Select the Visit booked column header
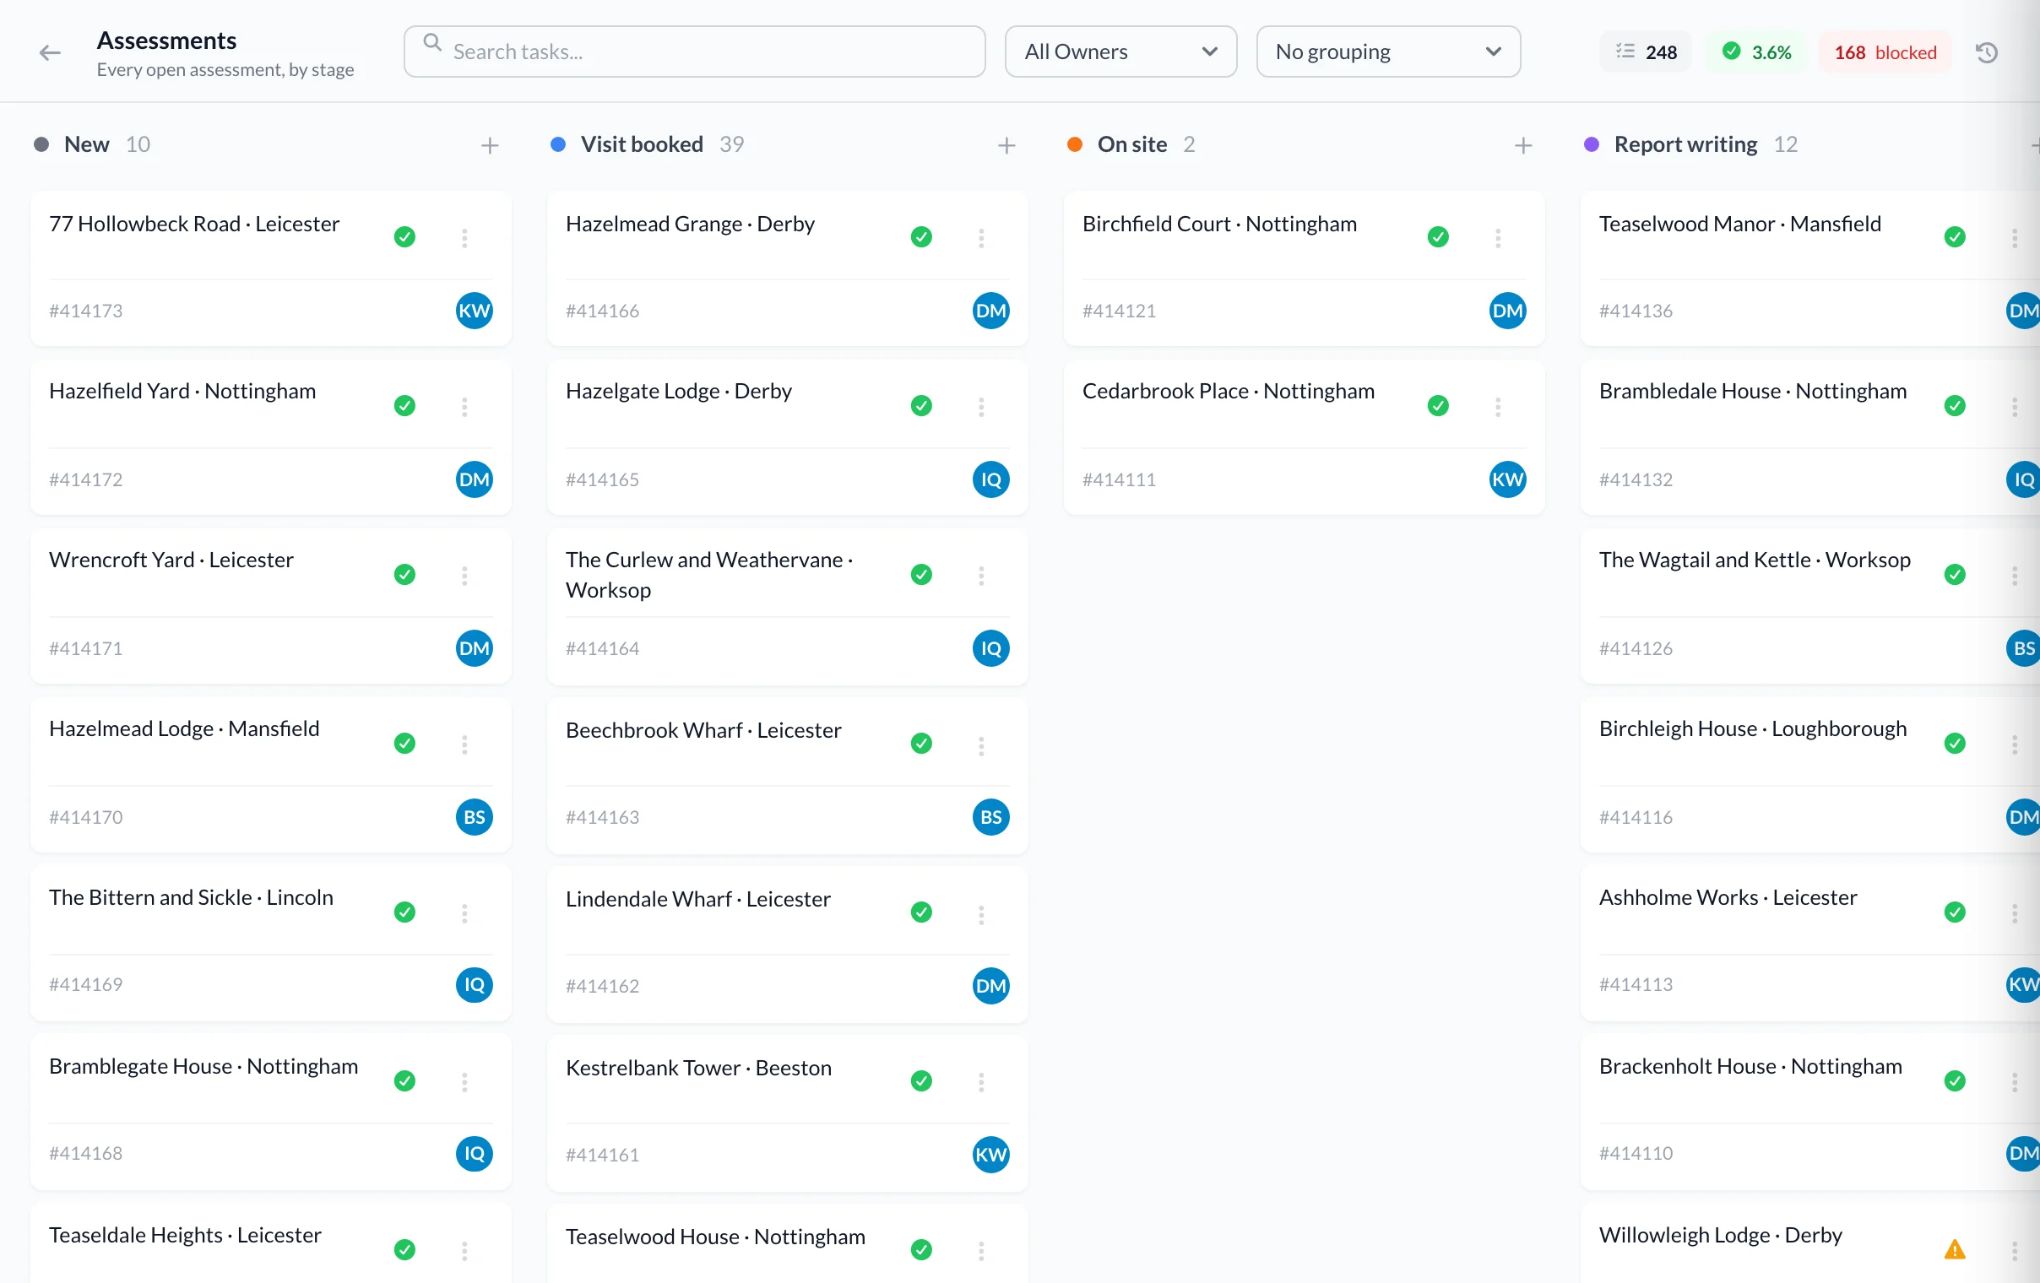Screen dimensions: 2040x1283 [x=643, y=145]
